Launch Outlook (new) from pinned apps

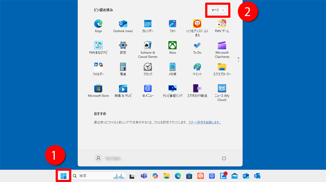point(123,26)
